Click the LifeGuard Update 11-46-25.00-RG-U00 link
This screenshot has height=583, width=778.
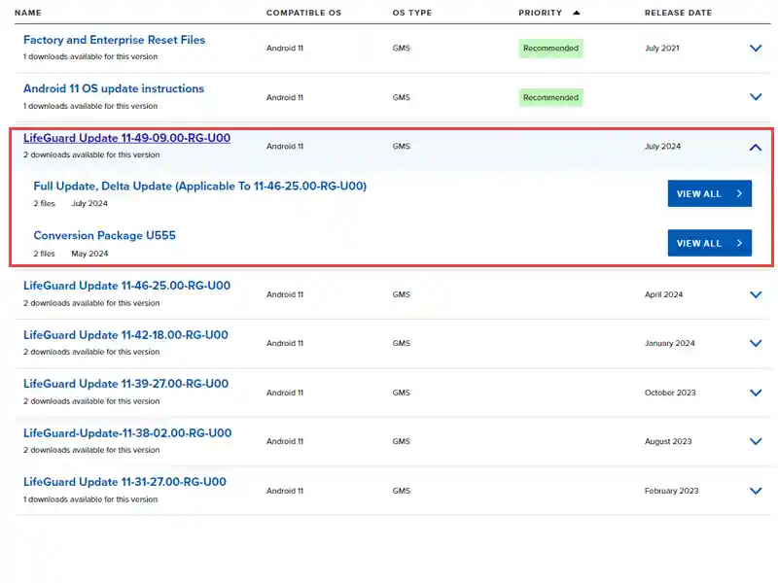point(126,286)
